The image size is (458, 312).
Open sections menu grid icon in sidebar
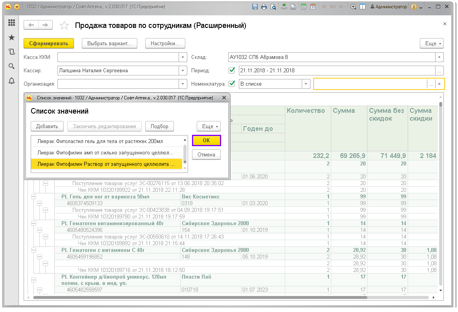tap(11, 23)
